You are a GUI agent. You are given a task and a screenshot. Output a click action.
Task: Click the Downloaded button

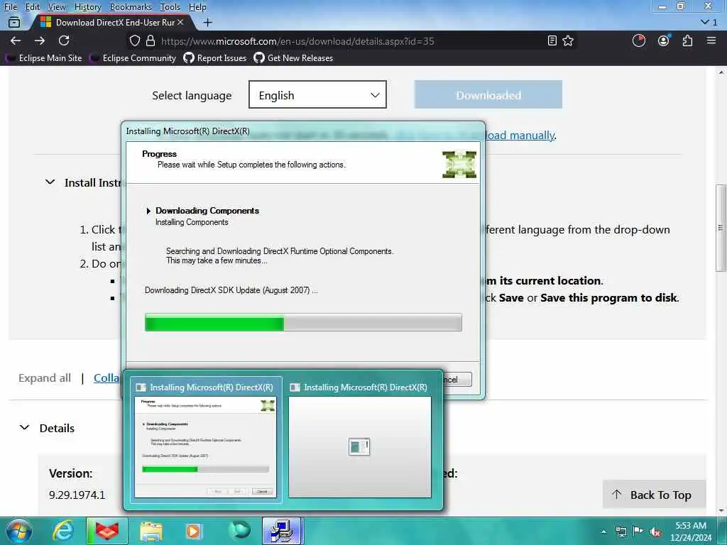pos(488,94)
